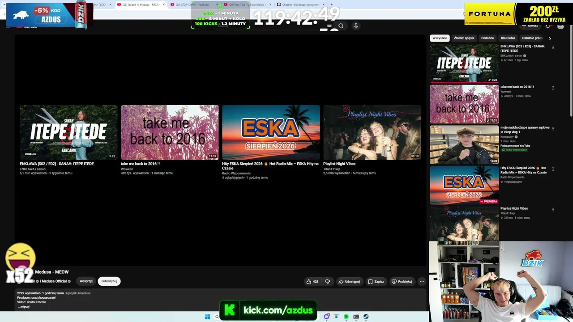This screenshot has height=322, width=573.
Task: Click the Udostępnij share button
Action: [349, 281]
